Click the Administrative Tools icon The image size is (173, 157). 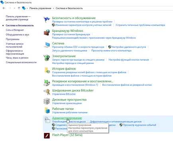47,120
